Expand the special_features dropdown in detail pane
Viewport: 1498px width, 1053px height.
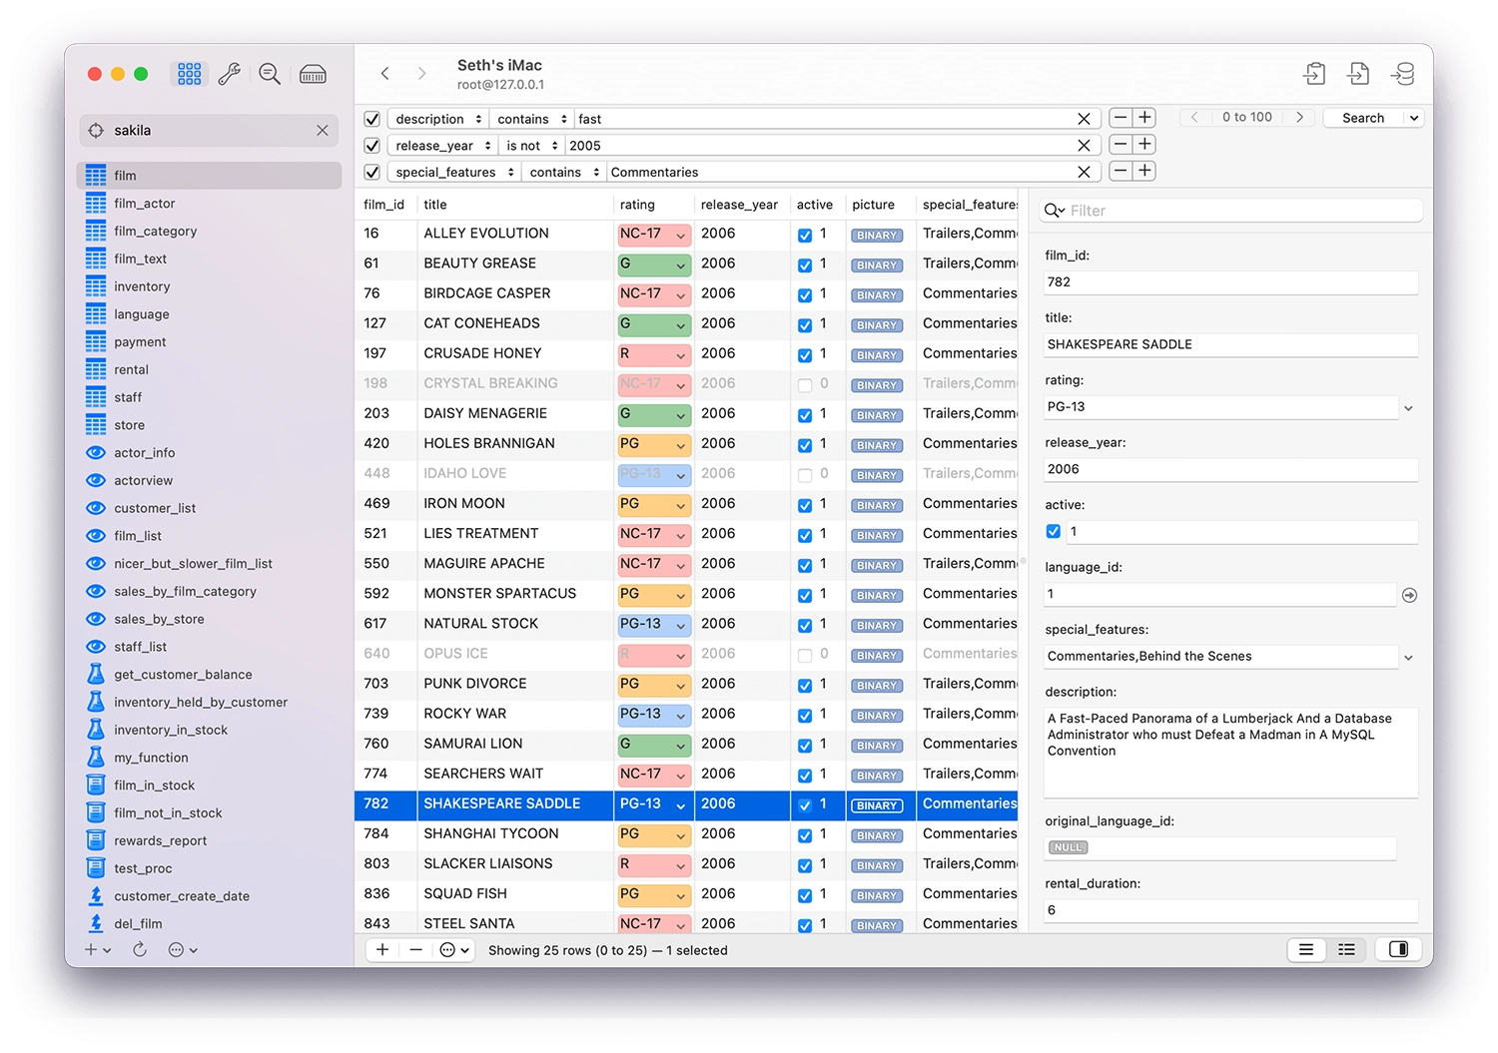[1409, 657]
